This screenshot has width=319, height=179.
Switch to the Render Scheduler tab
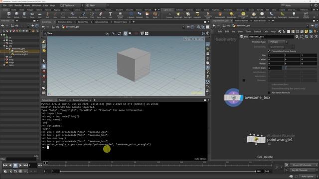tap(80, 100)
